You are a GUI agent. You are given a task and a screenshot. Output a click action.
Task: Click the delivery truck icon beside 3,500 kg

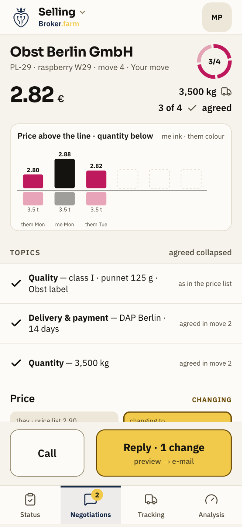[226, 92]
